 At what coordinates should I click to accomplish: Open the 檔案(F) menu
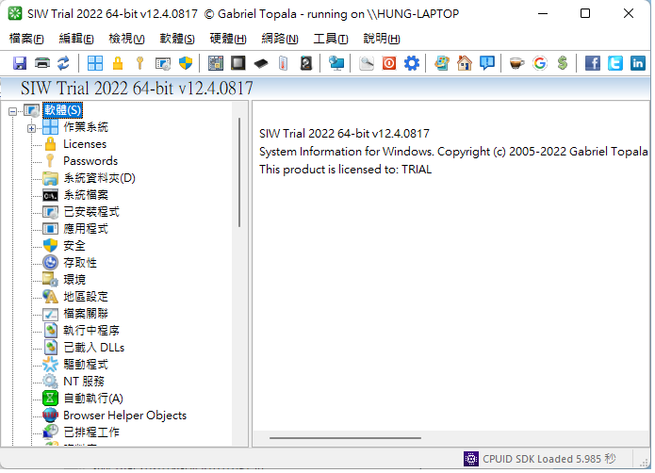pyautogui.click(x=26, y=39)
